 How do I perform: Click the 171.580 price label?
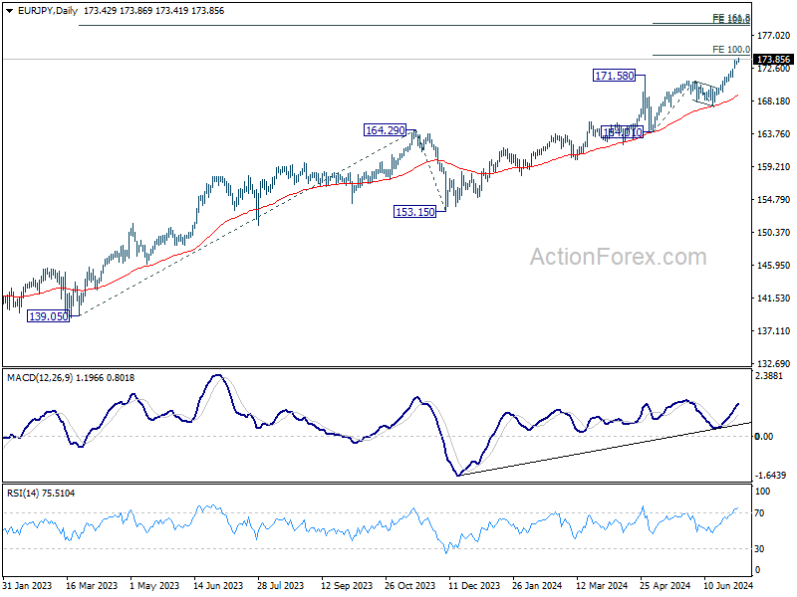(x=615, y=76)
